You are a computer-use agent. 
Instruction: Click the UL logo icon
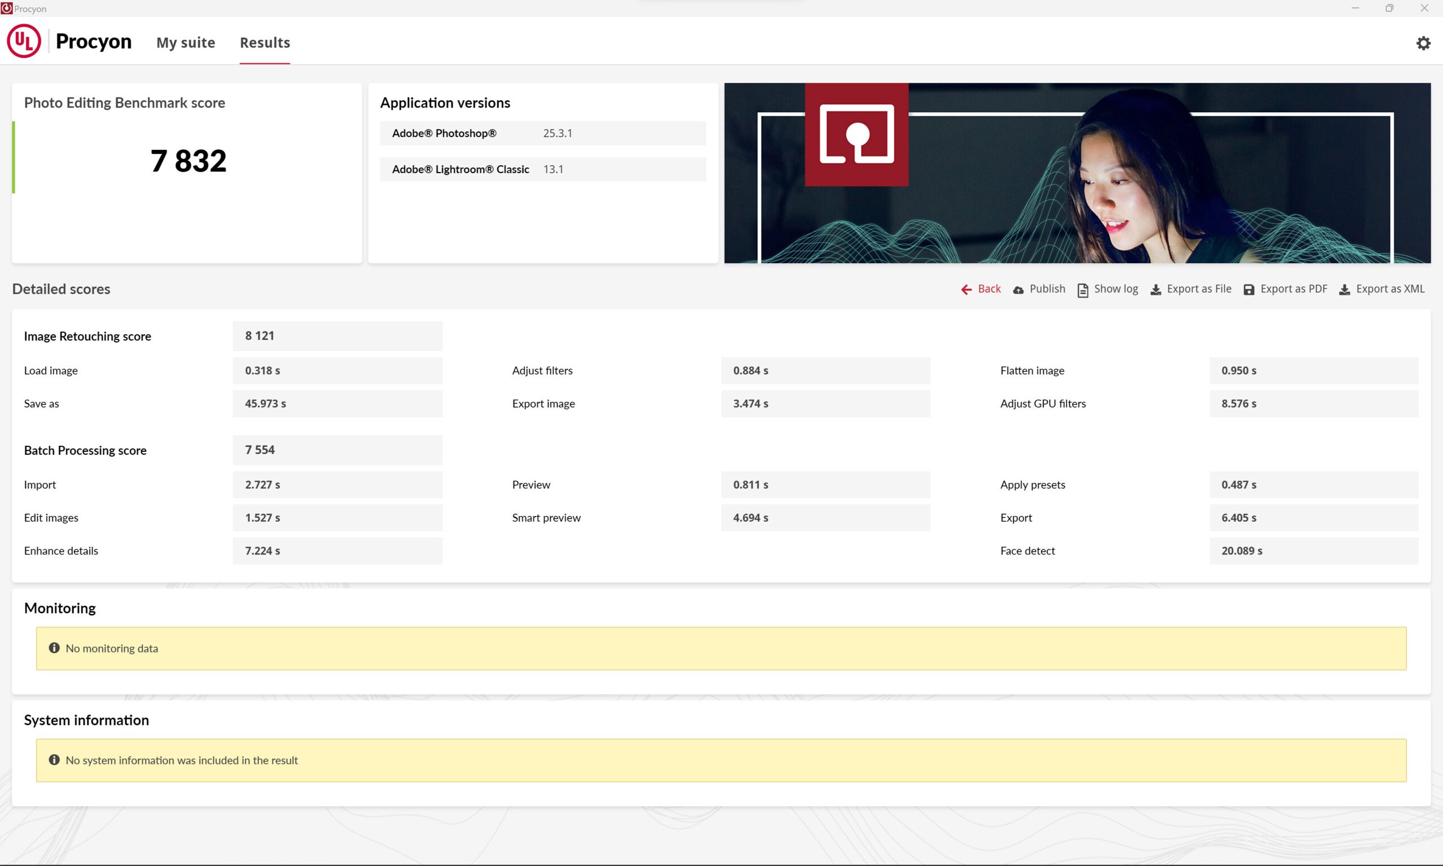pos(24,41)
